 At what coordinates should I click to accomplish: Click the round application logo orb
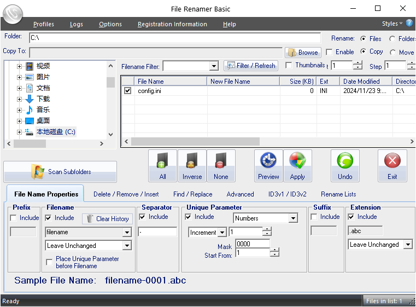[13, 14]
